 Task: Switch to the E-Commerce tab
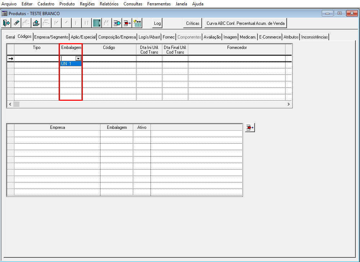(270, 37)
